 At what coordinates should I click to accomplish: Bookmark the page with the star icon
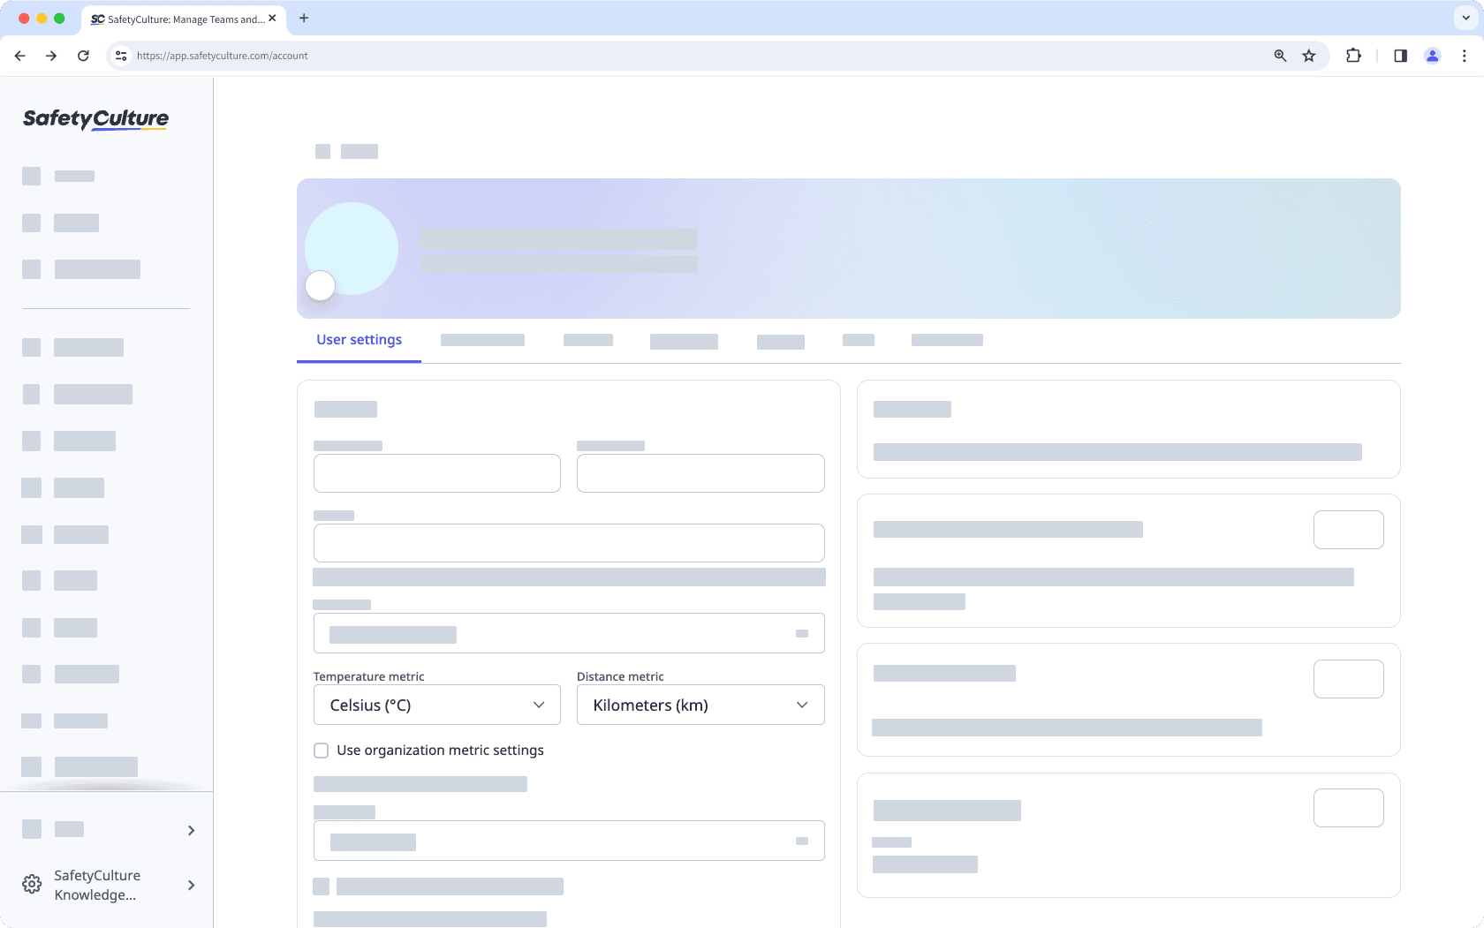click(x=1308, y=55)
